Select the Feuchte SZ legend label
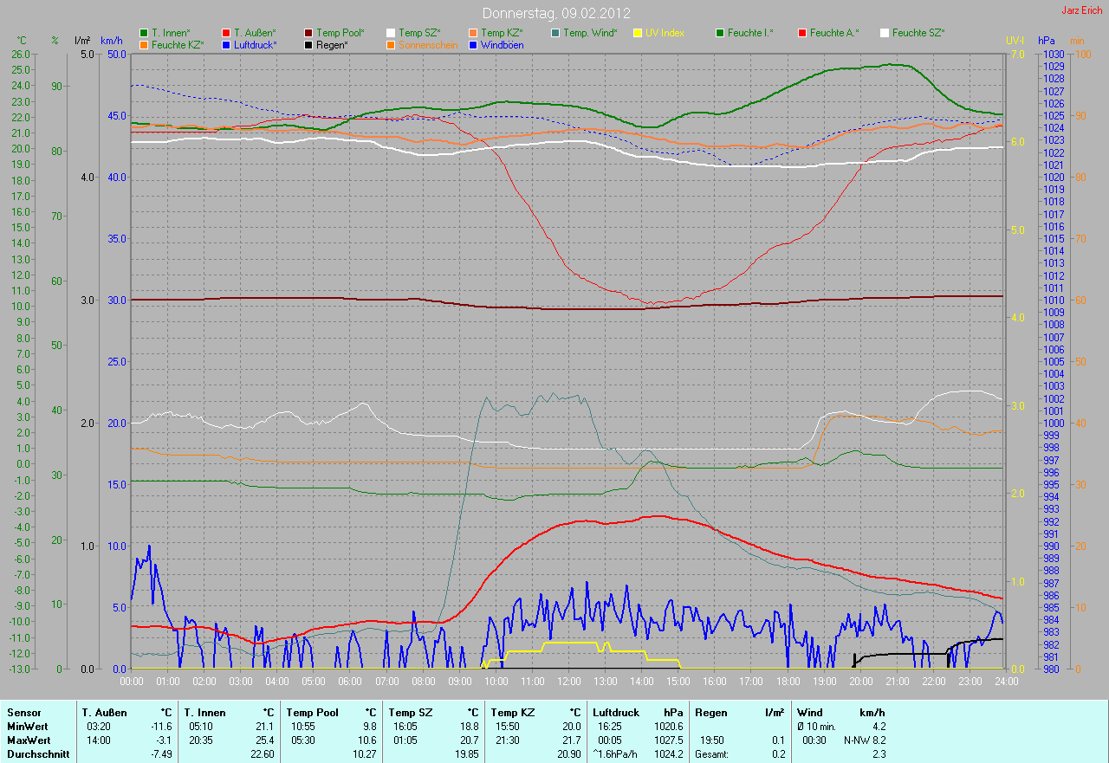 point(918,33)
